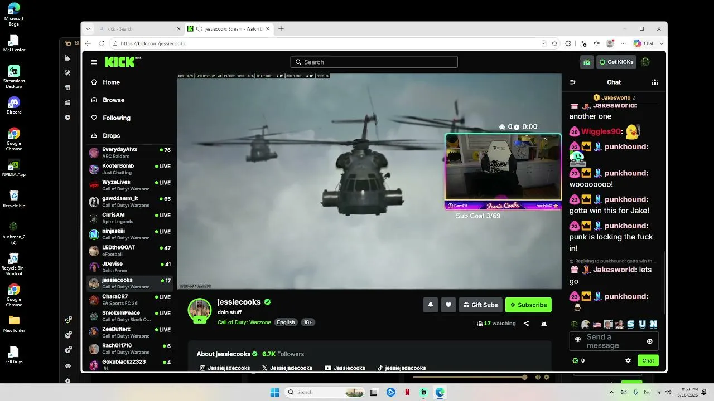
Task: Collapse Kick sidebar with hamburger menu icon
Action: [94, 62]
